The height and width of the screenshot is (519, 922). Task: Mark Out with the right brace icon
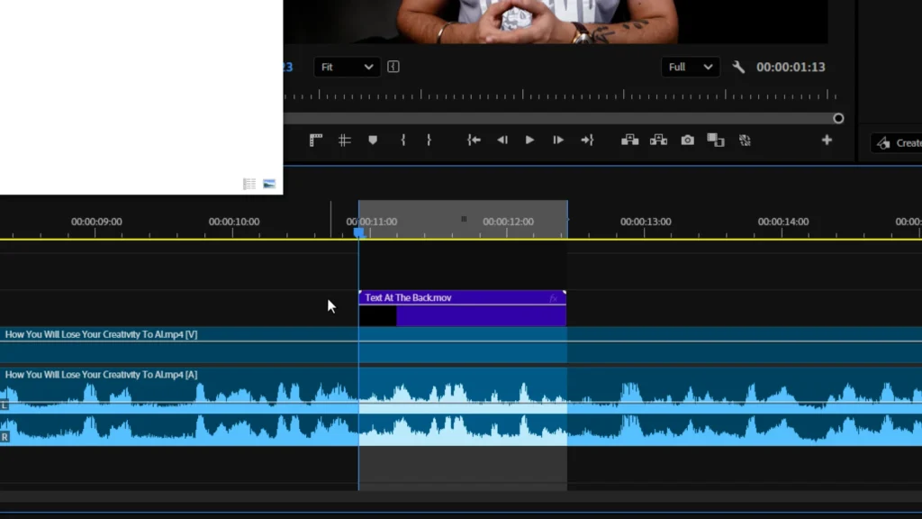[429, 140]
